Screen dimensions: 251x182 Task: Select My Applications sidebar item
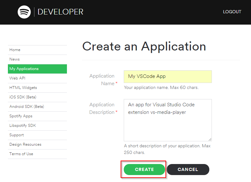(x=37, y=69)
